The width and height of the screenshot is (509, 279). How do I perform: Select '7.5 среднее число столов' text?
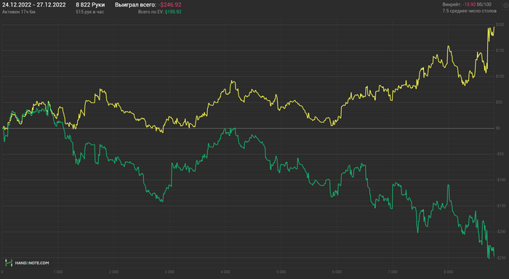pyautogui.click(x=470, y=11)
